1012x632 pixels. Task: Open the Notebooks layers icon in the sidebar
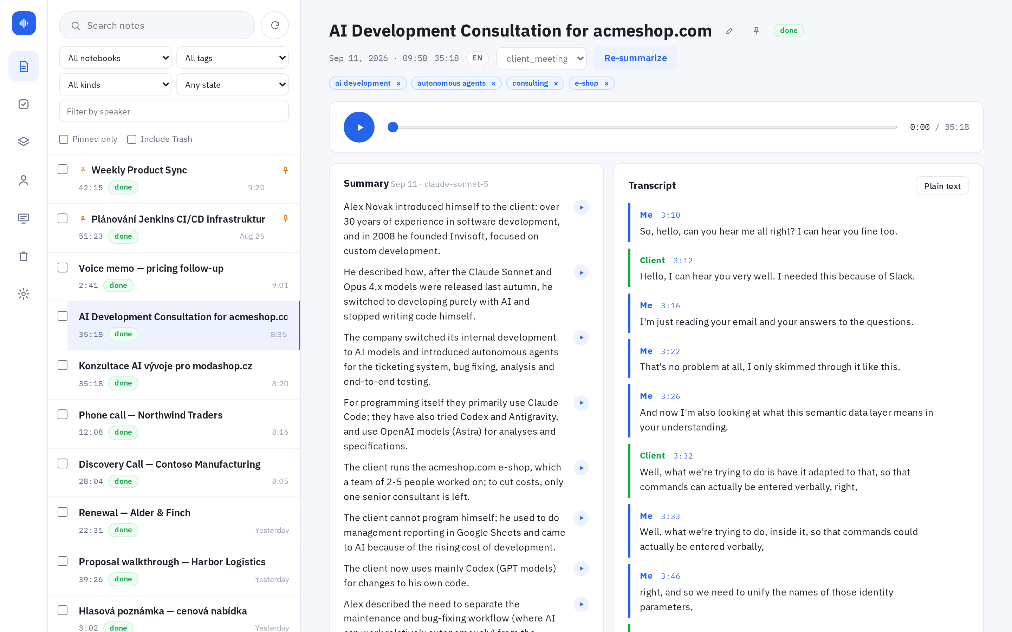coord(24,142)
